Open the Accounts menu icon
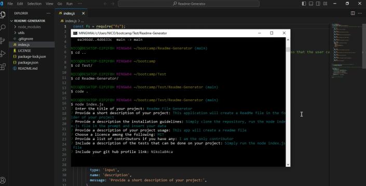Screen dimensions: 366x186 tap(3, 180)
